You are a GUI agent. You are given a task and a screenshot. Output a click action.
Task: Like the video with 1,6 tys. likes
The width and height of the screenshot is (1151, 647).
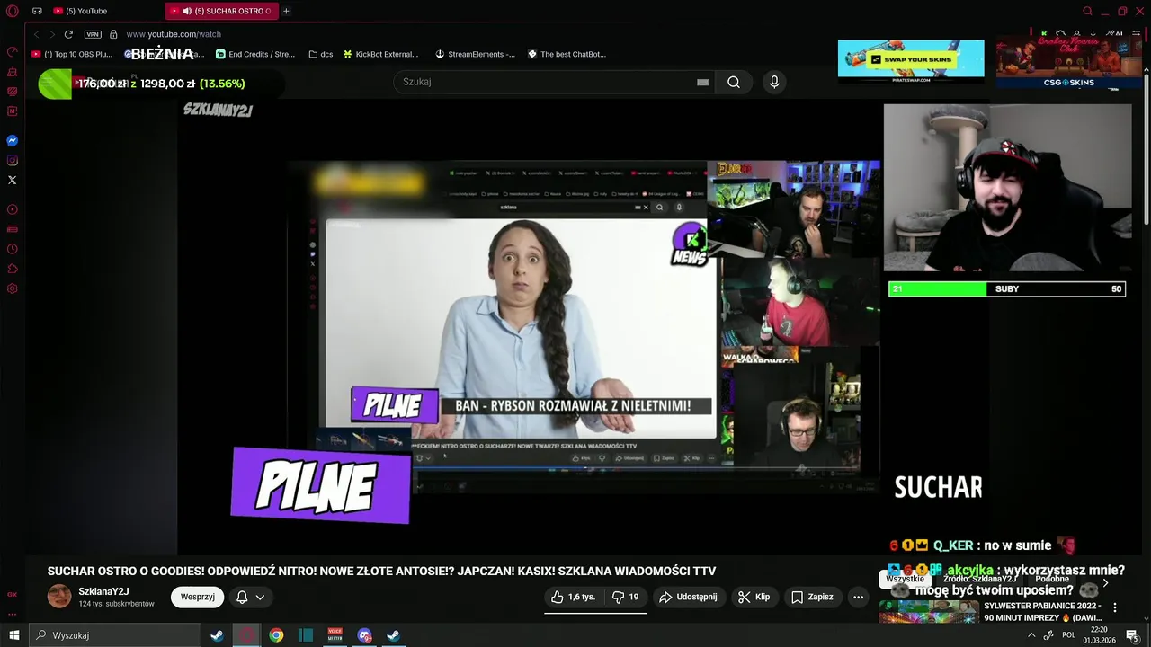tap(573, 597)
